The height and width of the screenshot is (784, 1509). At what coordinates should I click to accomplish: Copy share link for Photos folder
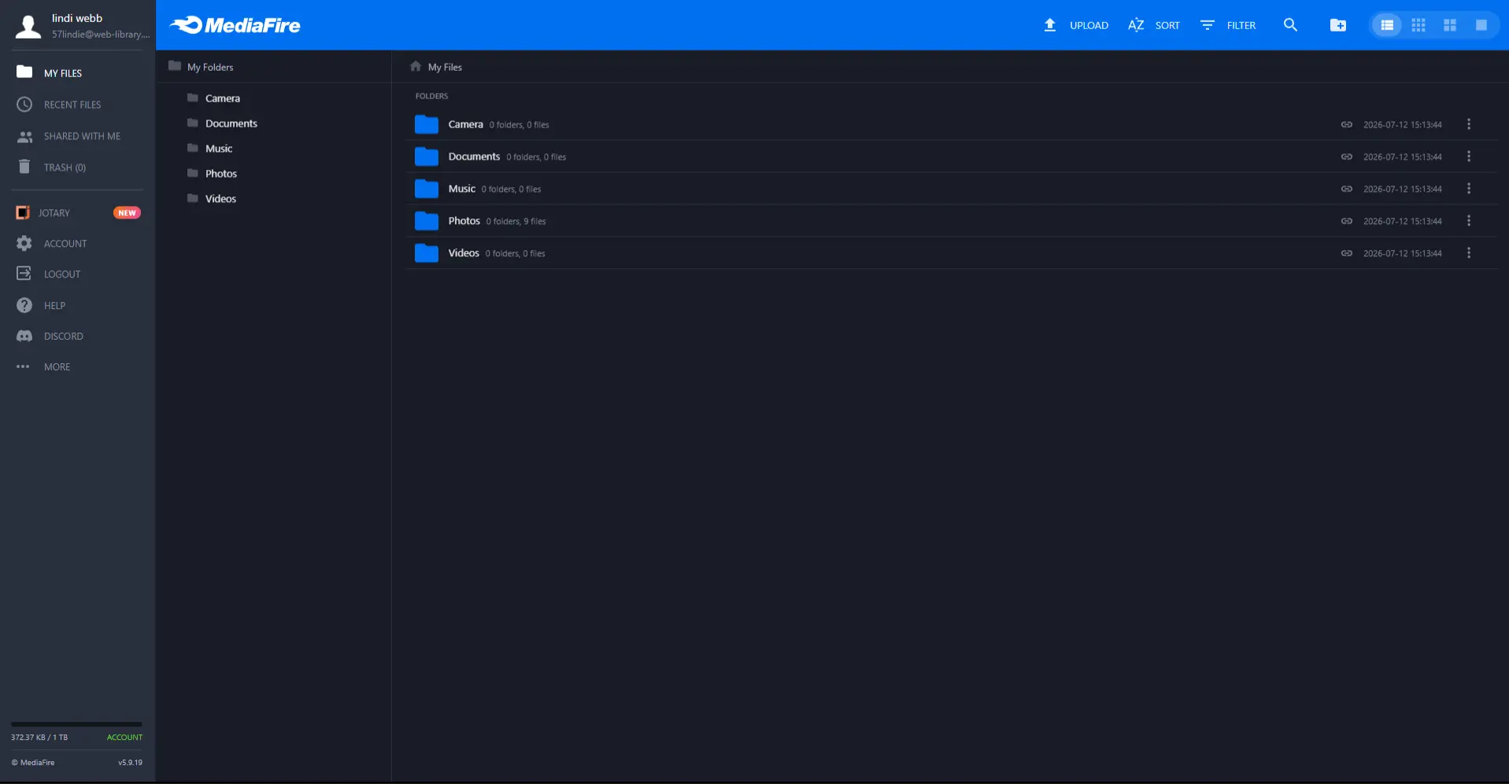[1347, 221]
